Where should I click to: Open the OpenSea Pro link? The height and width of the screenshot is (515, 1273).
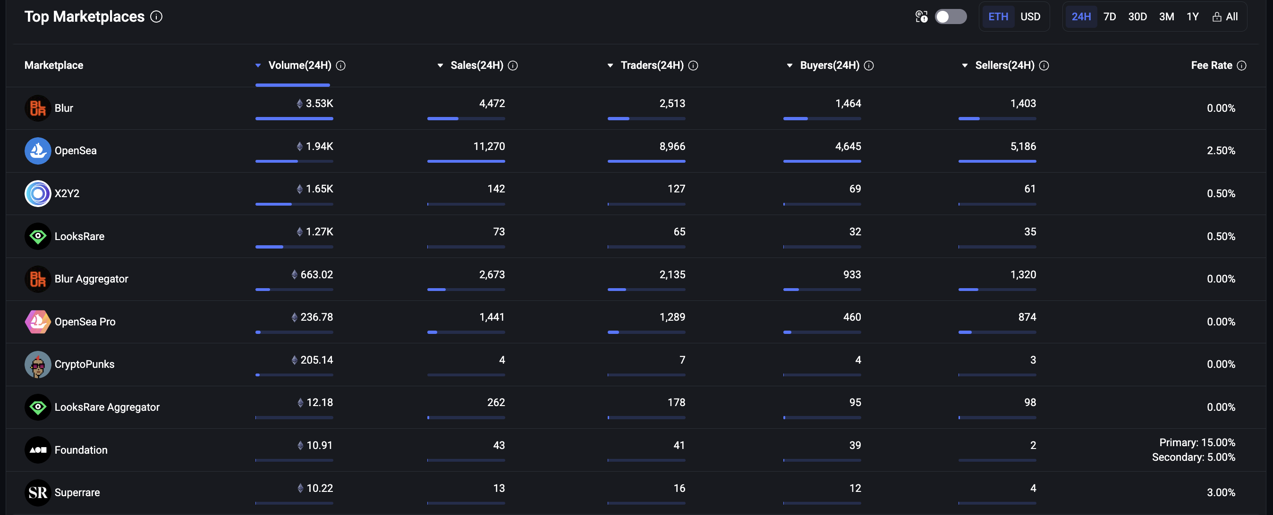point(85,322)
